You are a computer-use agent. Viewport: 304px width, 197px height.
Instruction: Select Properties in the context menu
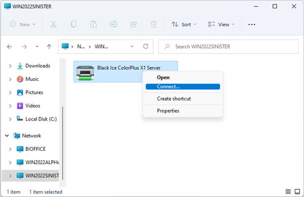coord(168,110)
